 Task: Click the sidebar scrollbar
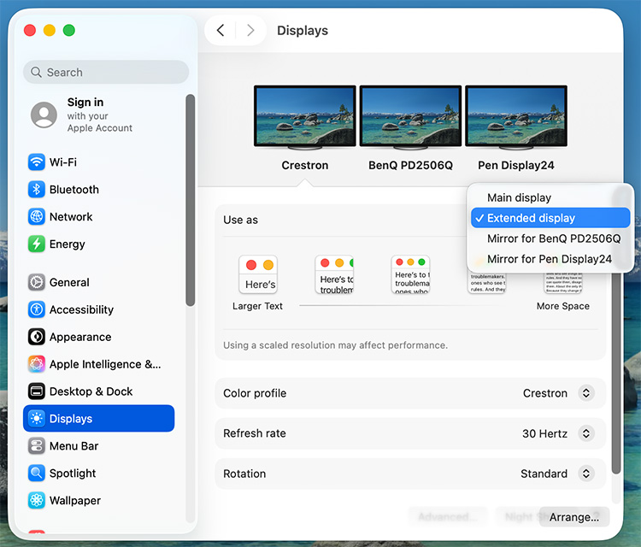tap(190, 200)
